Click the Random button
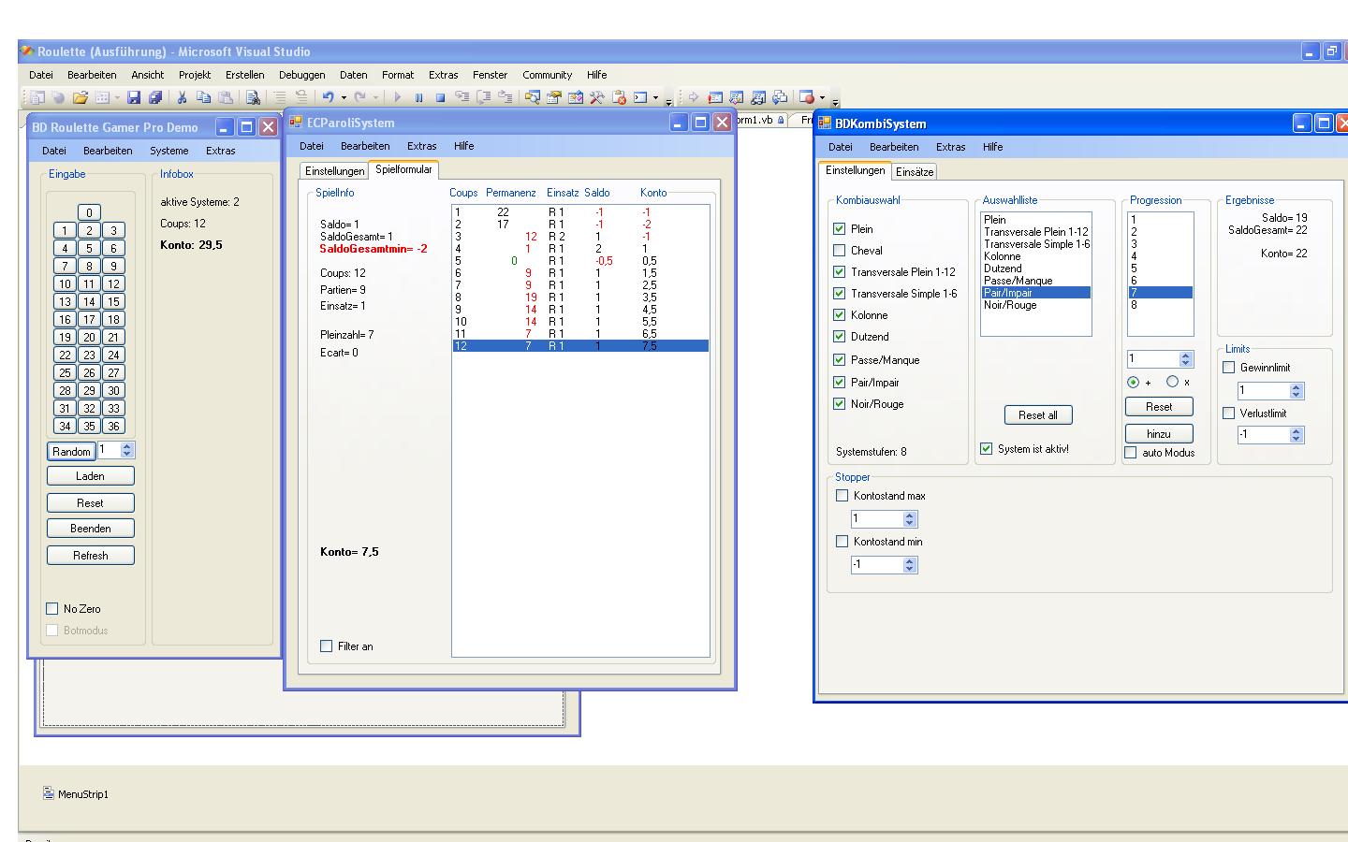The width and height of the screenshot is (1348, 842). [x=71, y=451]
